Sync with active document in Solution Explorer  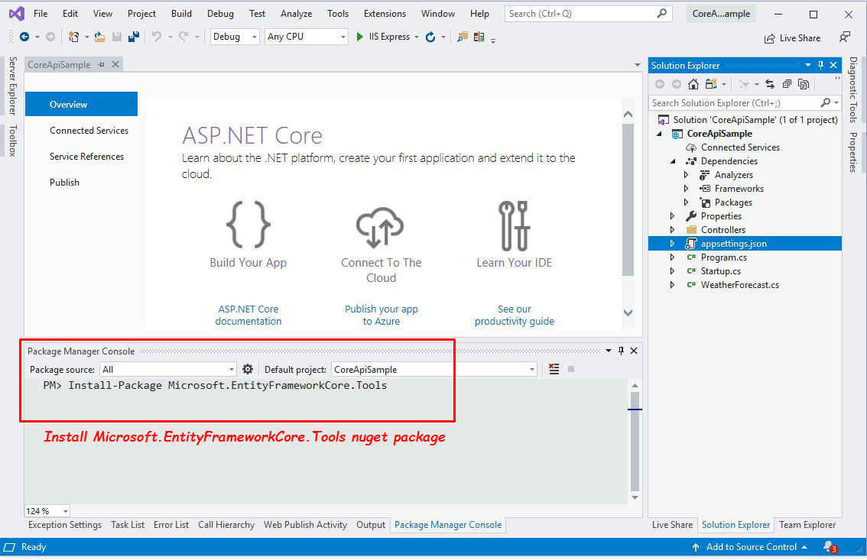click(x=770, y=84)
